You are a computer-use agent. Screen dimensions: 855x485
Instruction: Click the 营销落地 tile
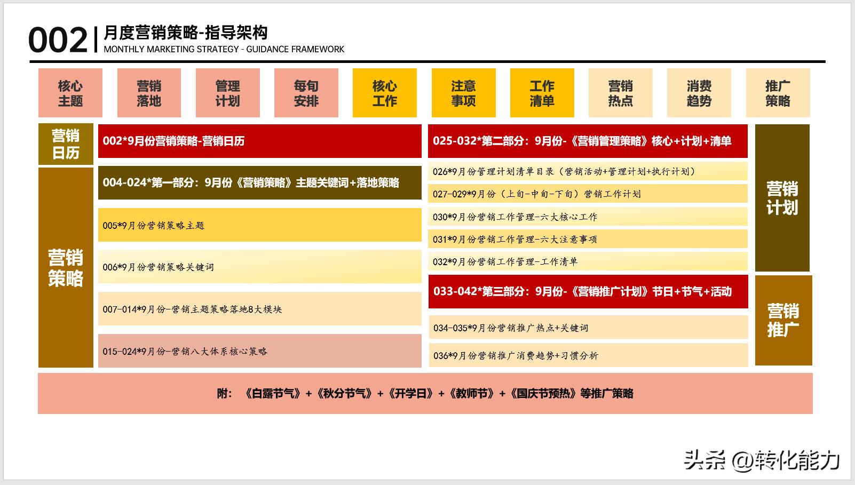pyautogui.click(x=148, y=92)
